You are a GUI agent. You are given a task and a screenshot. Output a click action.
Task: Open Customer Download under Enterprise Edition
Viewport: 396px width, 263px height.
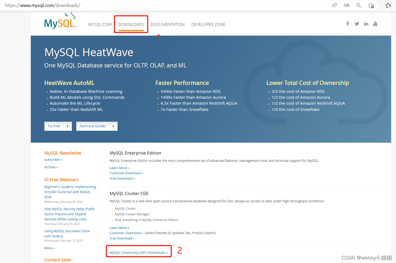[x=126, y=173]
